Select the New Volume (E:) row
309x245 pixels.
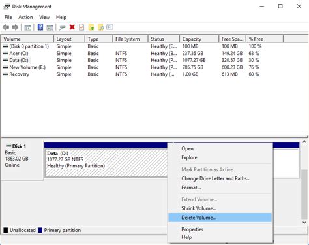[143, 67]
